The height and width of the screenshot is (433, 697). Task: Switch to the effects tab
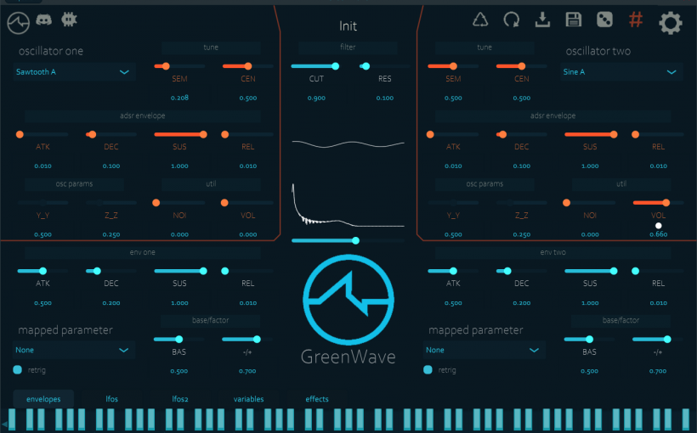(317, 399)
